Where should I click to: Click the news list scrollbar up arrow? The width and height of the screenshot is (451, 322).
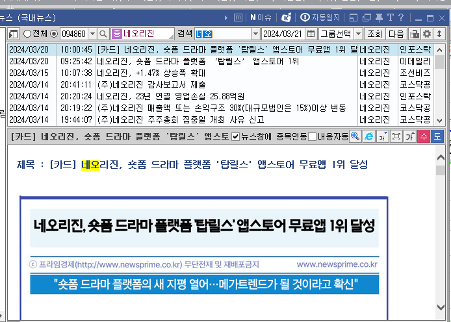[x=439, y=50]
